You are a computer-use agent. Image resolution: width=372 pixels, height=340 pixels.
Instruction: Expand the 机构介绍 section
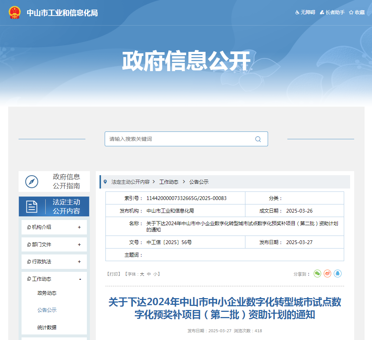click(79, 227)
